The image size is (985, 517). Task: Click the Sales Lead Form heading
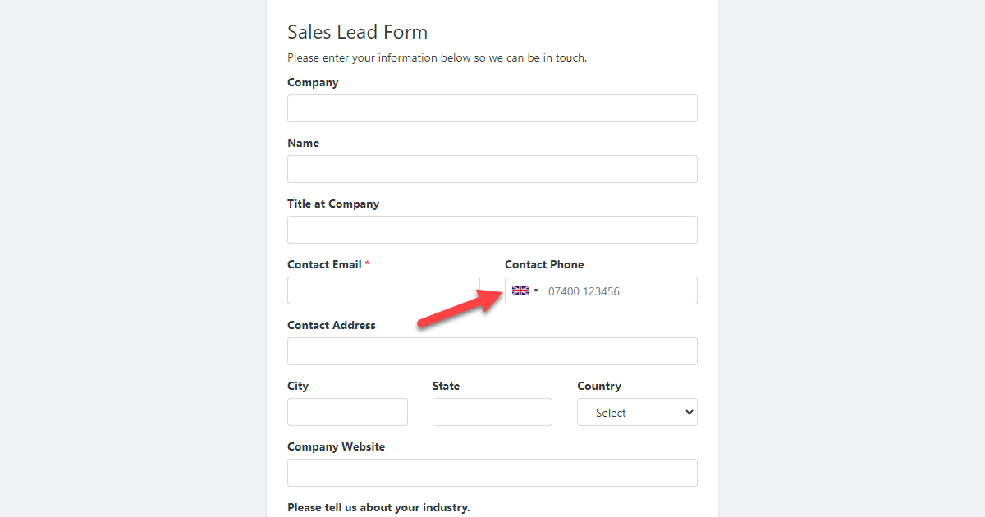coord(357,32)
